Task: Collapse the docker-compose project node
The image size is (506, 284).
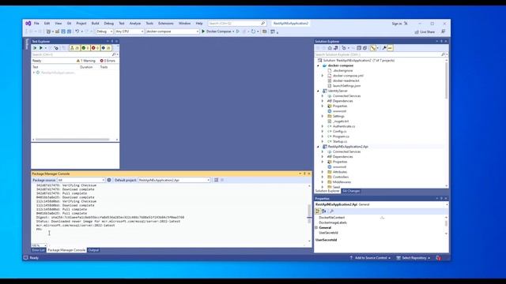Action: 318,65
